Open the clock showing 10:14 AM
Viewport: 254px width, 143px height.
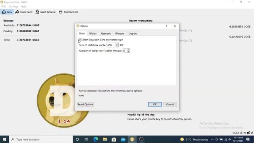tap(238, 139)
